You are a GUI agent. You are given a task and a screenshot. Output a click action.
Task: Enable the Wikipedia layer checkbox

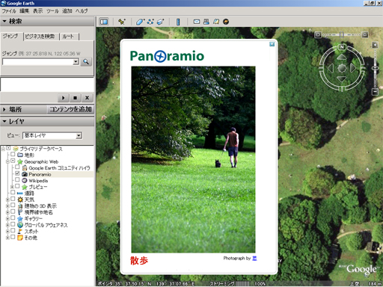17,179
